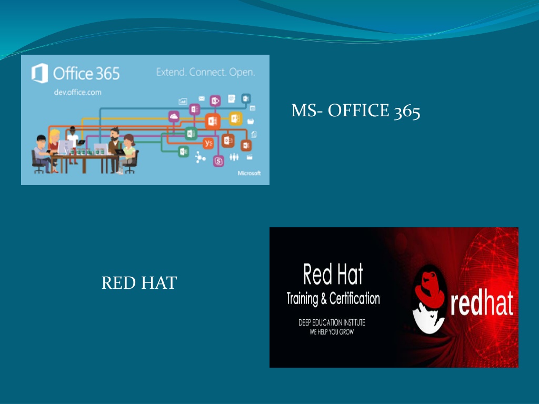Click the Office 365 banner image
Image resolution: width=539 pixels, height=404 pixels.
(x=145, y=120)
